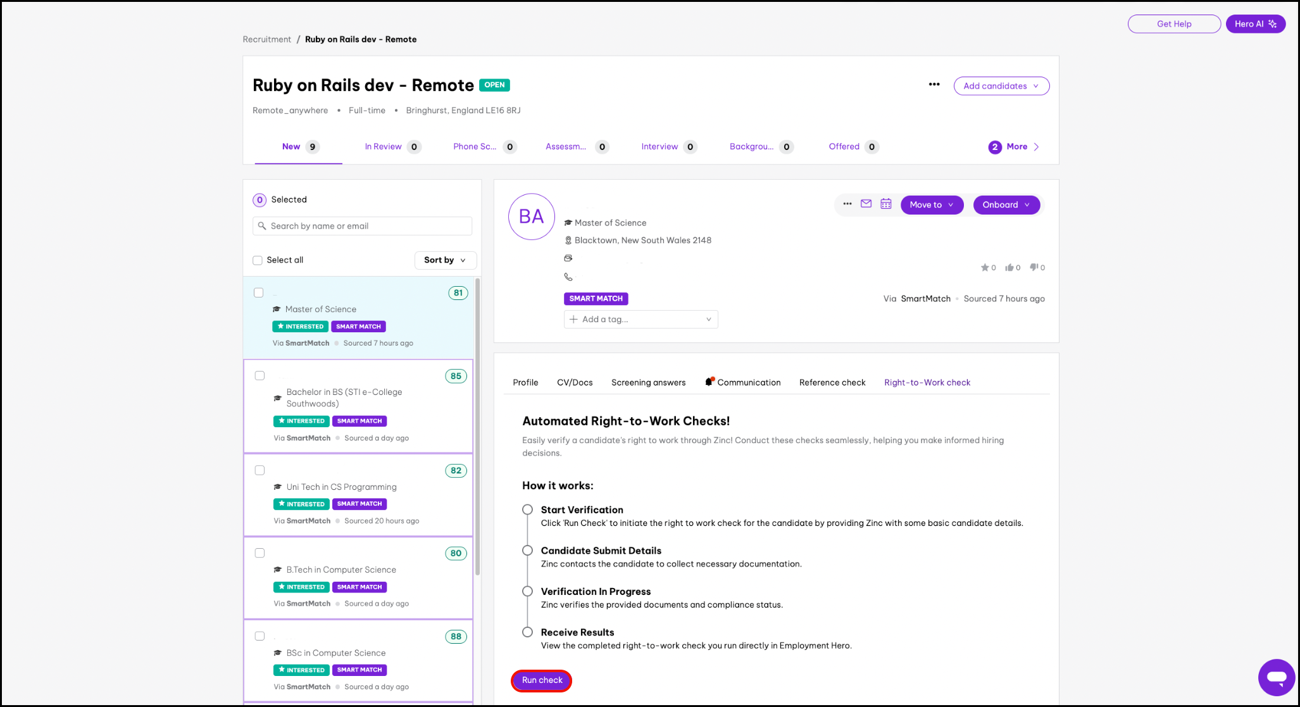Open the Reference check tab
This screenshot has width=1300, height=707.
coord(832,382)
